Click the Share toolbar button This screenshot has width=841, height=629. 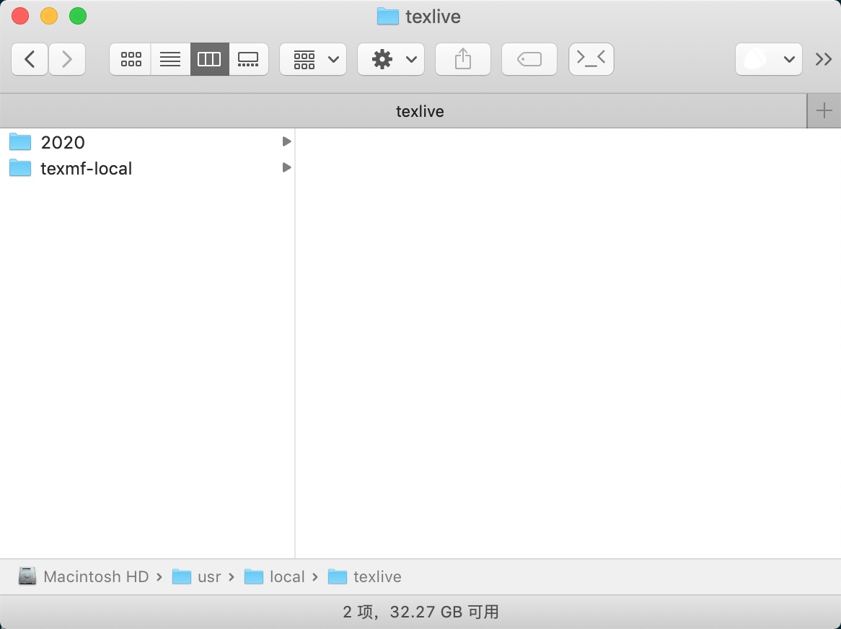click(463, 59)
